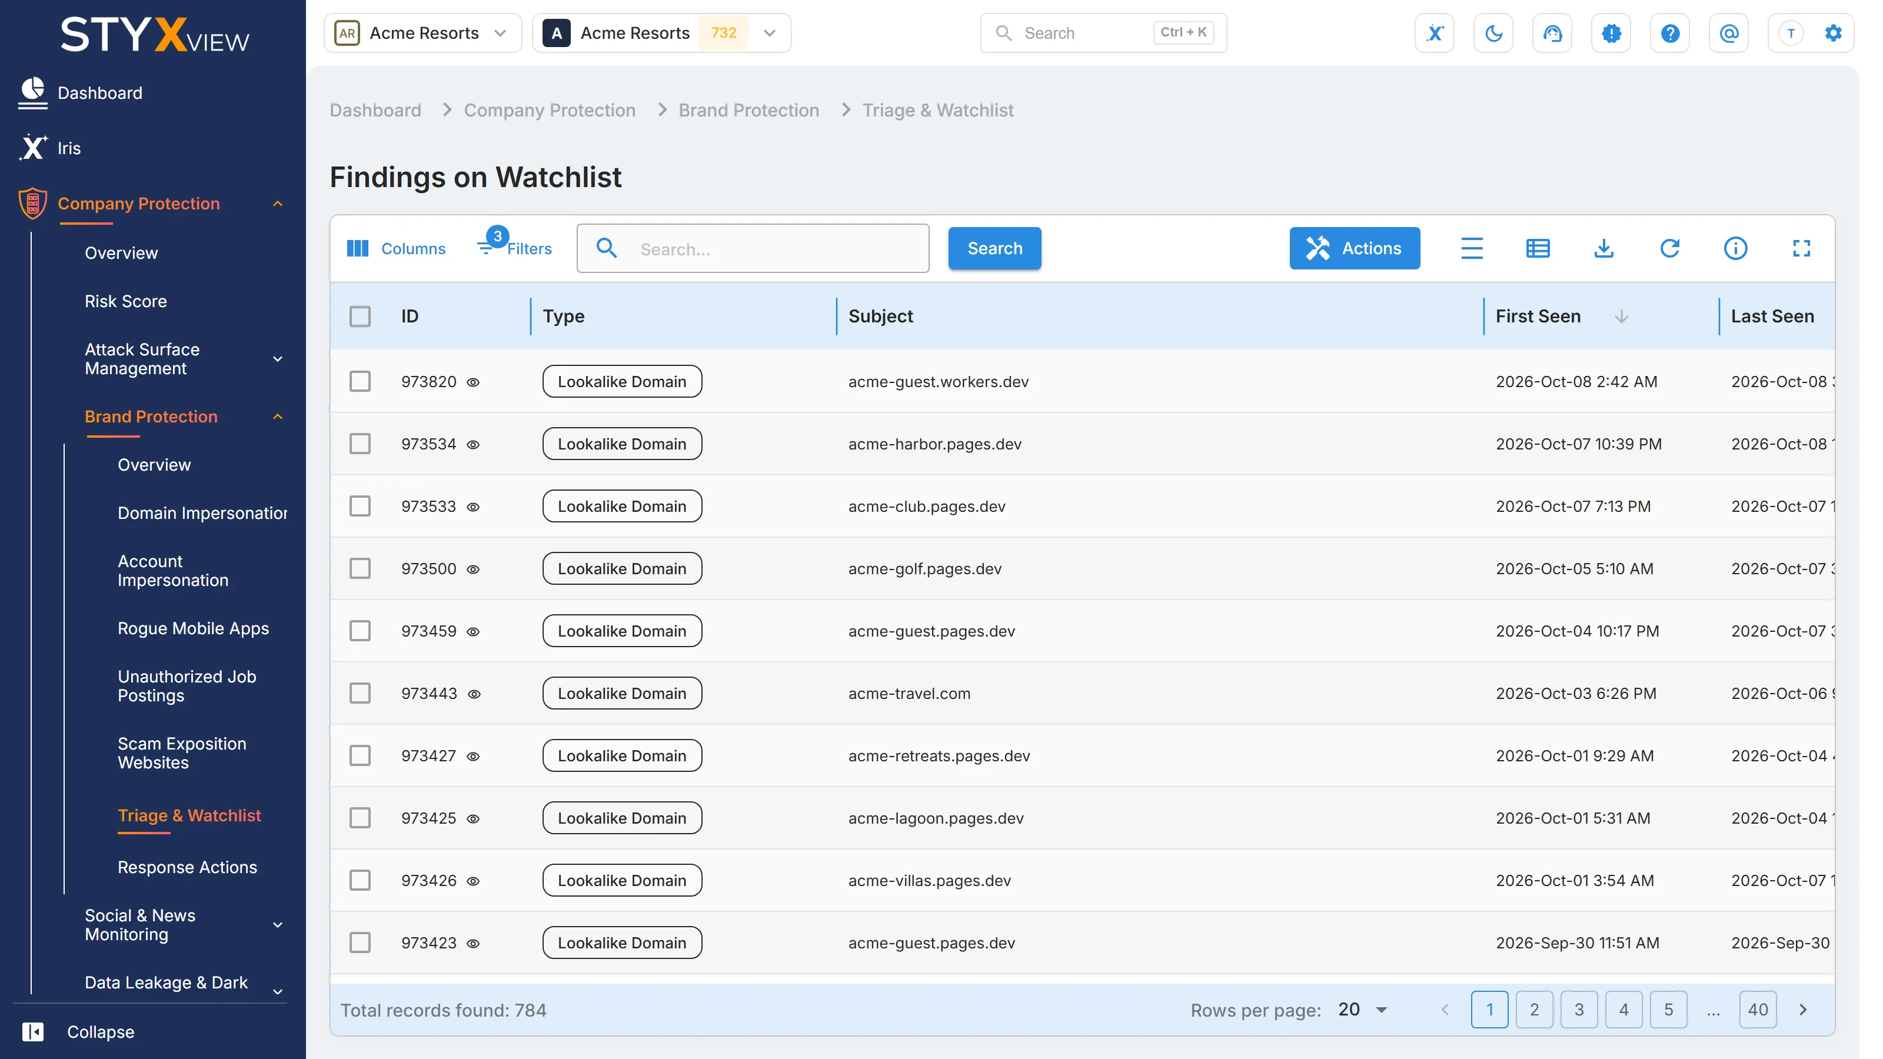Open the Actions button menu

tap(1354, 248)
